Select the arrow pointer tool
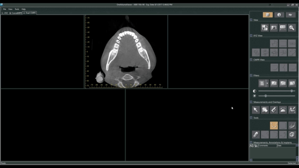 pyautogui.click(x=256, y=110)
